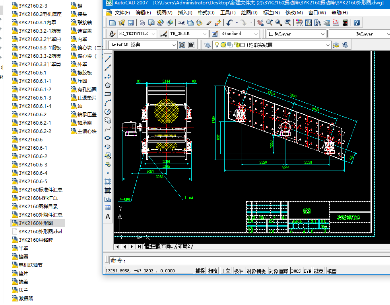Select the Polygon draw tool
This screenshot has width=390, height=305.
(108, 85)
